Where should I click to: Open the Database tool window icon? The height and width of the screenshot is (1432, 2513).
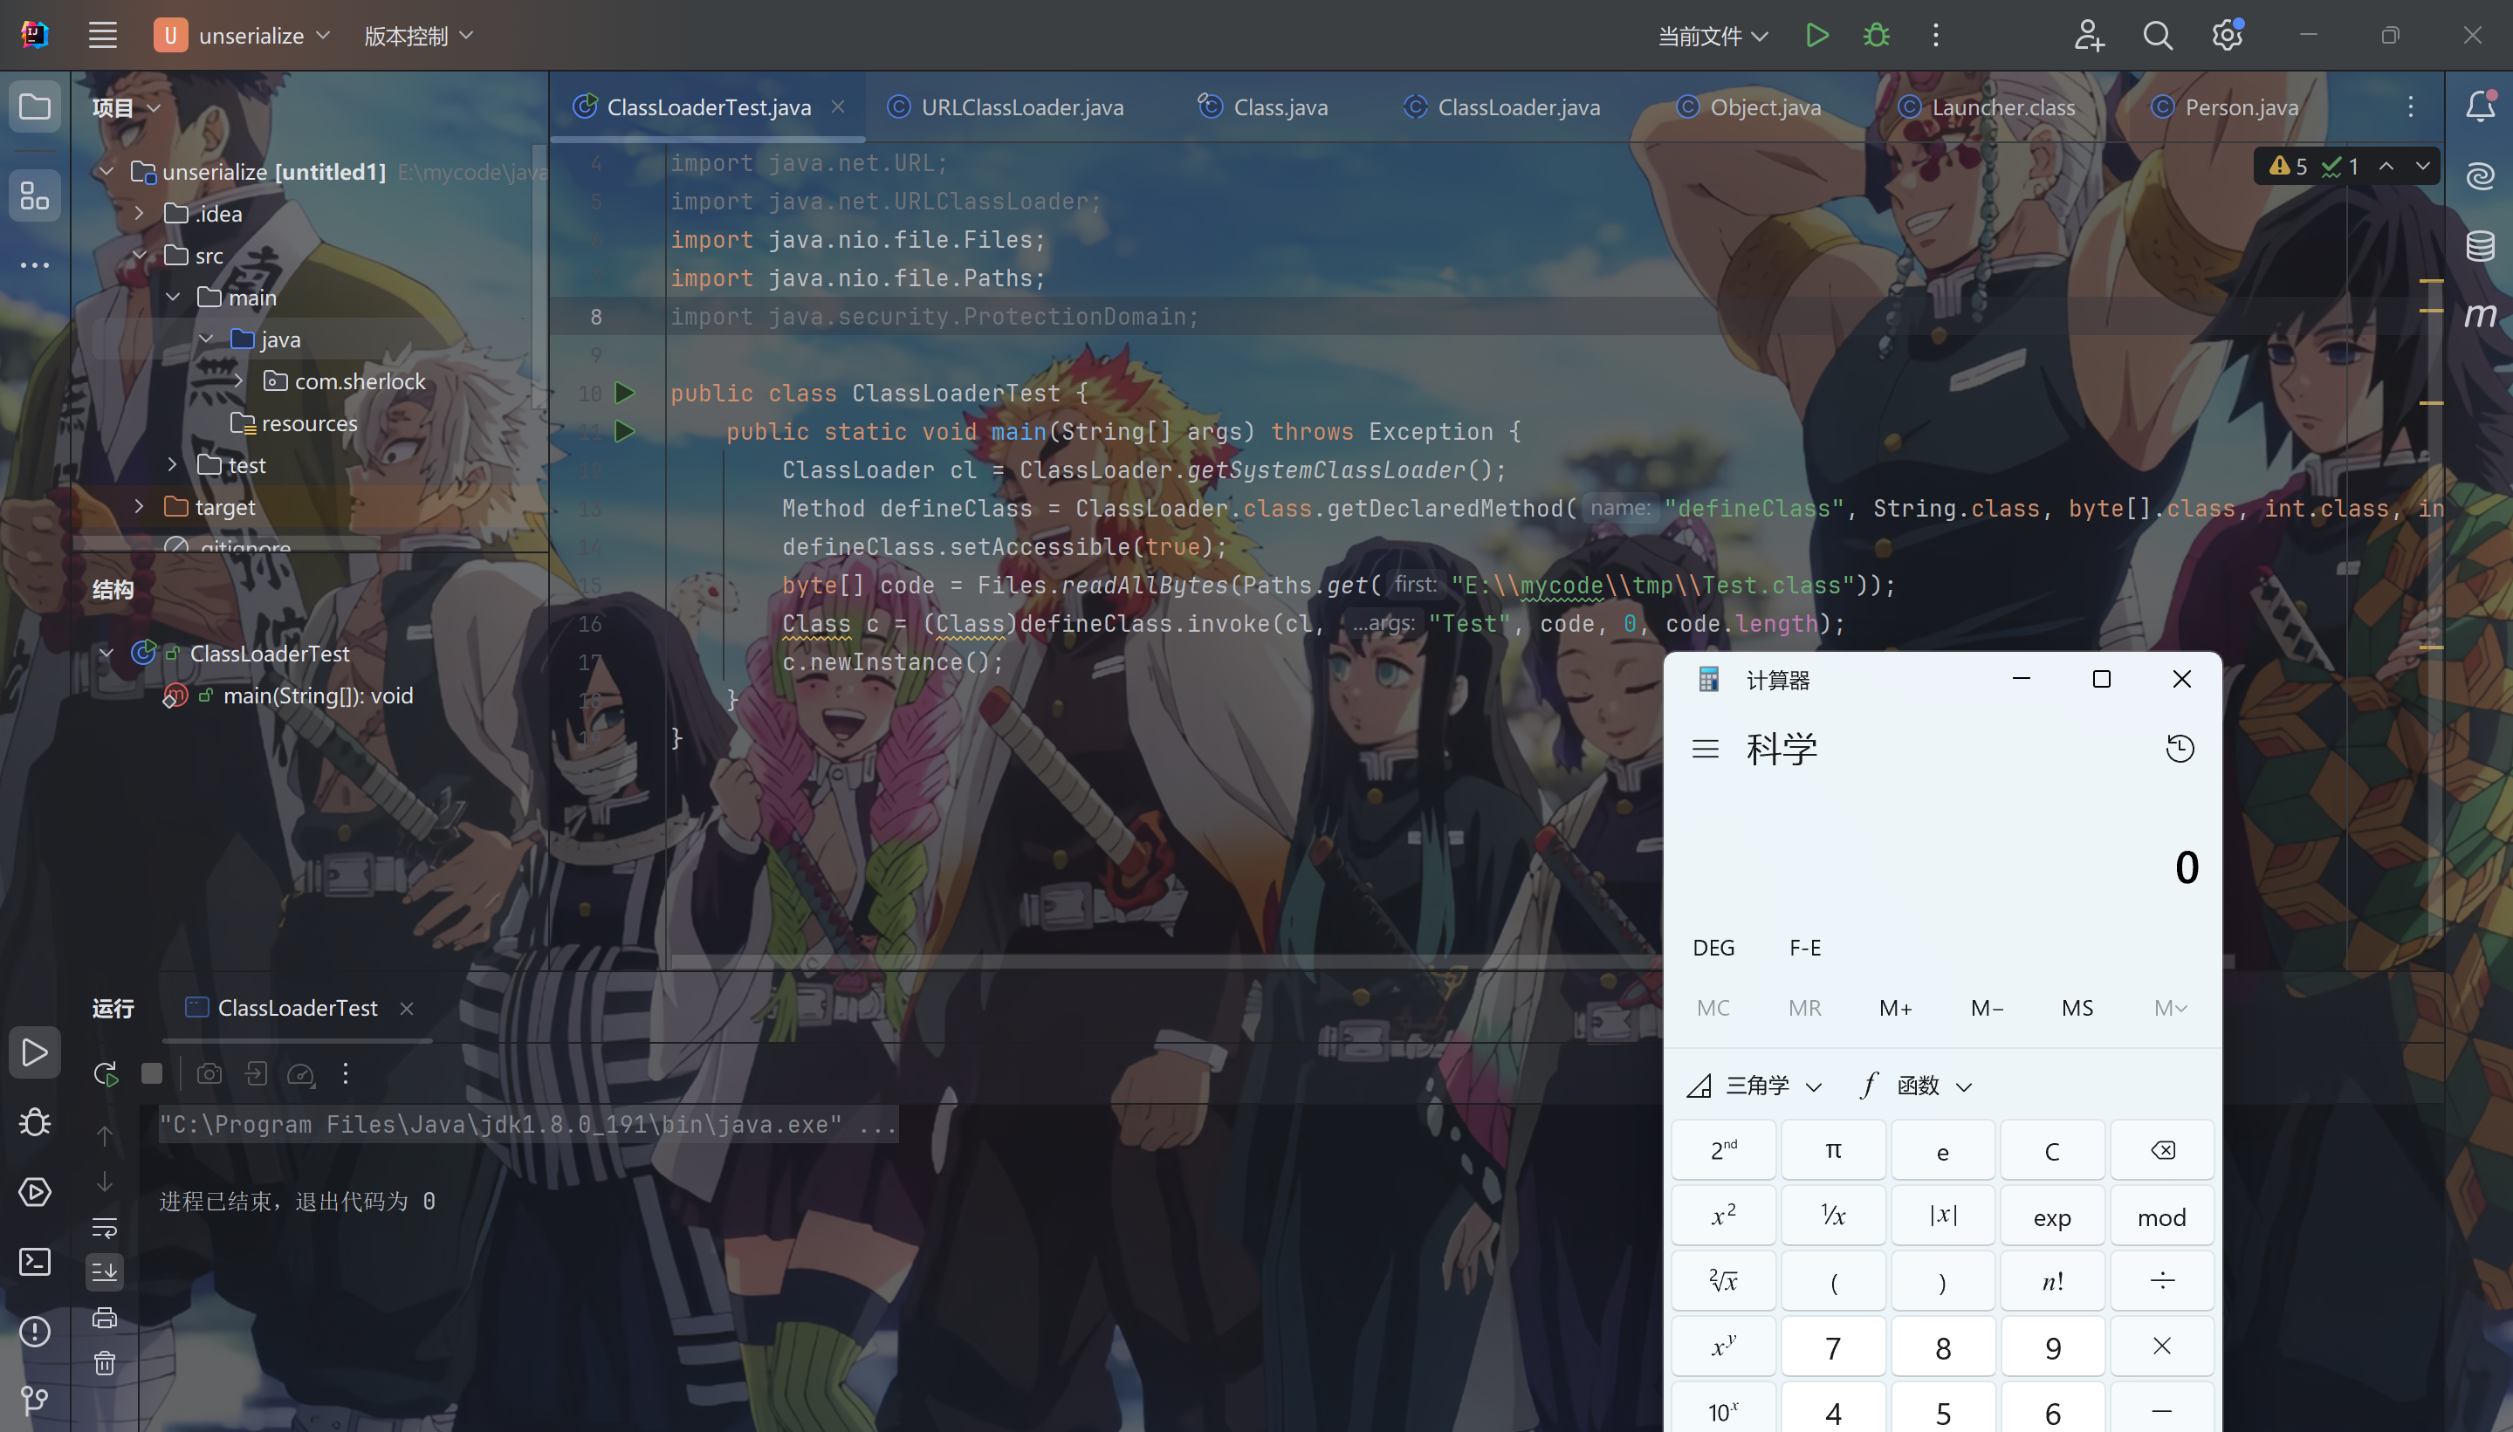2480,245
